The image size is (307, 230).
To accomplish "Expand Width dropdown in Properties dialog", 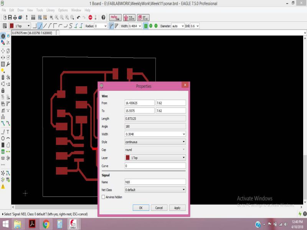I will click(184, 134).
